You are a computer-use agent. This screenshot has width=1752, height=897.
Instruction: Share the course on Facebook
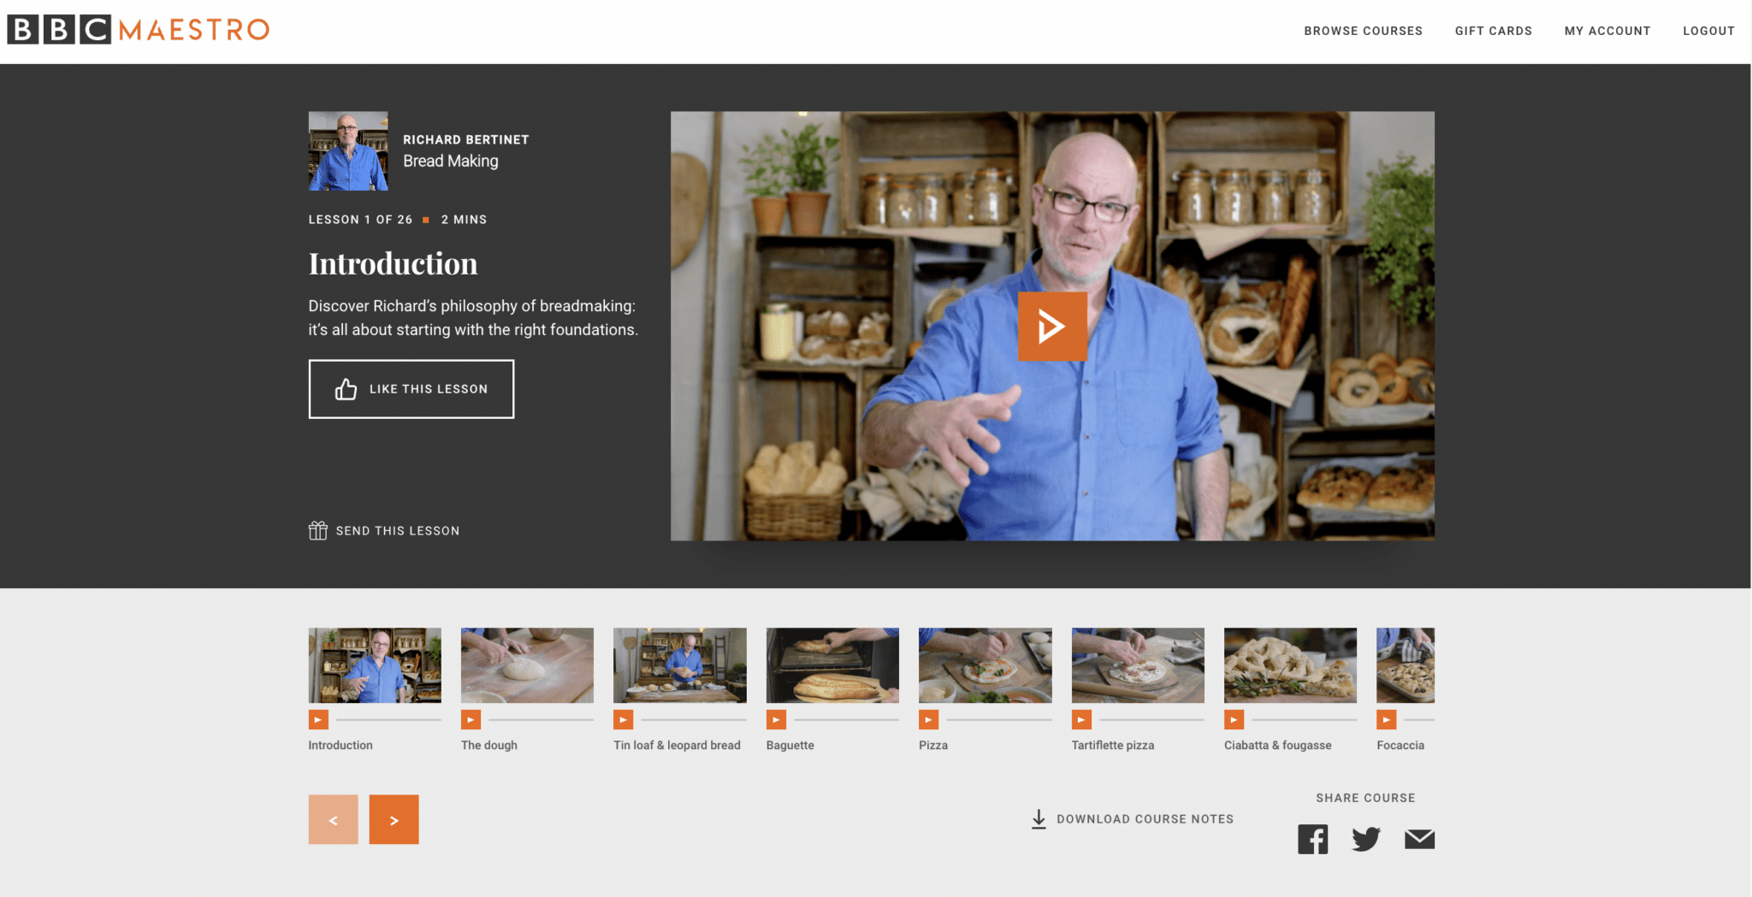[1313, 839]
